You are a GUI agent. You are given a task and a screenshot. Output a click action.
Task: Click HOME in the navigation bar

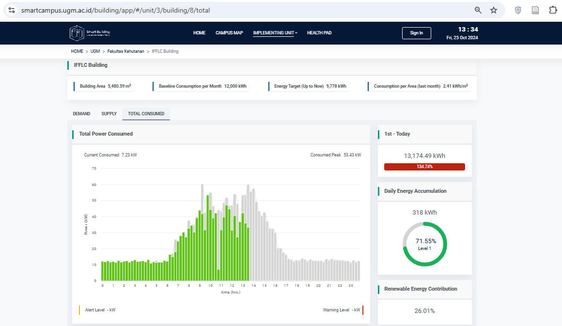point(199,33)
